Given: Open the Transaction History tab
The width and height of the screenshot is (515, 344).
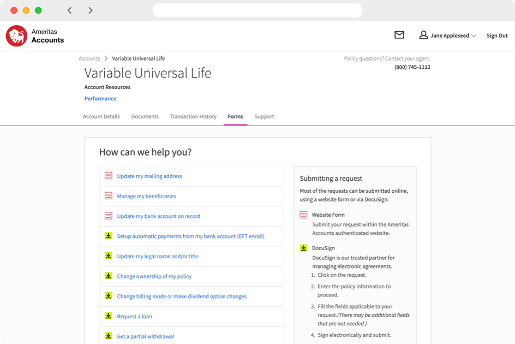Looking at the screenshot, I should pos(193,116).
